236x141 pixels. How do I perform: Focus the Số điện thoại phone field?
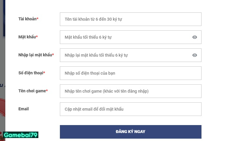130,73
